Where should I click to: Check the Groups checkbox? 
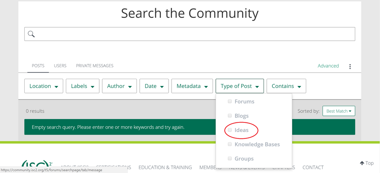pyautogui.click(x=230, y=159)
